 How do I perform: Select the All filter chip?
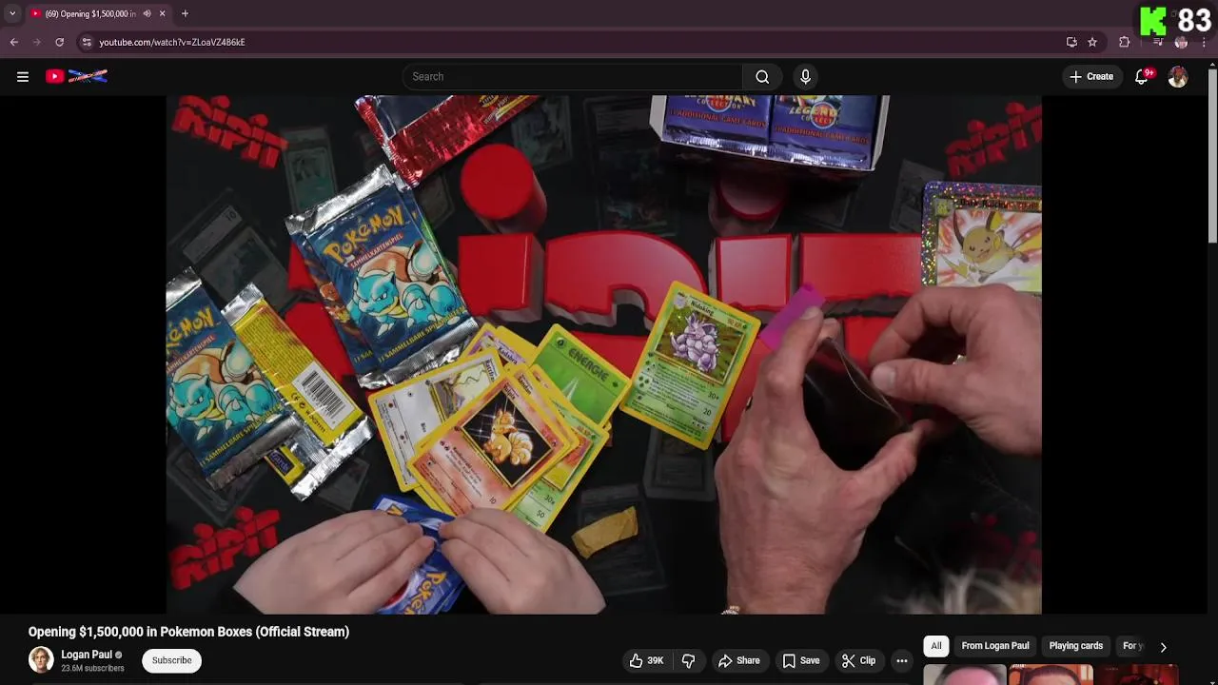[x=936, y=646]
